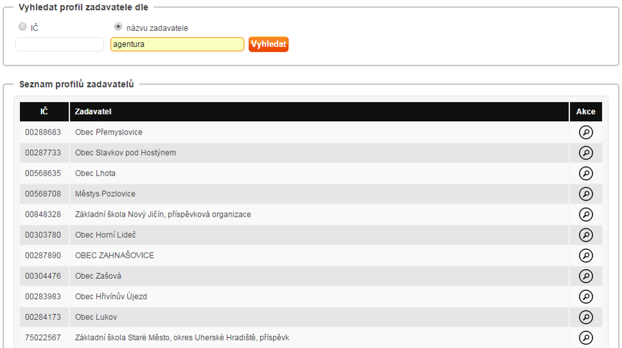The height and width of the screenshot is (348, 622).
Task: Show detail icon for Obec Zašová
Action: [x=585, y=276]
